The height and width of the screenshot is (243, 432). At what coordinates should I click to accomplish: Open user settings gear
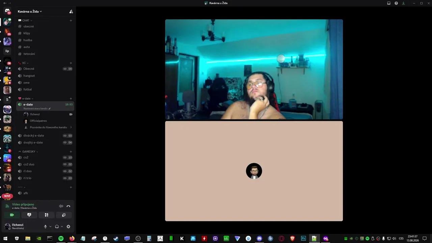[x=69, y=227]
